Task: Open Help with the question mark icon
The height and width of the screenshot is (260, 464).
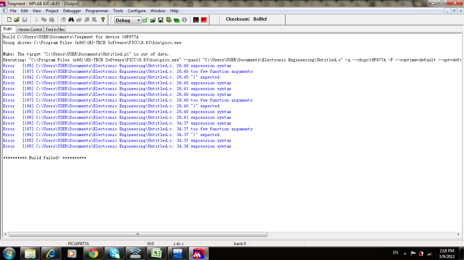Action: pos(103,20)
